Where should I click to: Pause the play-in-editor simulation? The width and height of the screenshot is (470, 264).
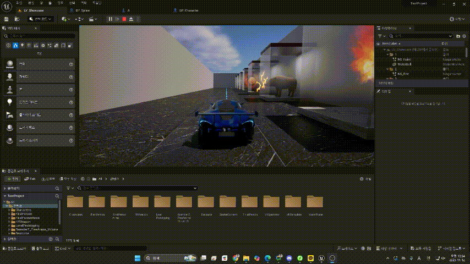[x=110, y=19]
